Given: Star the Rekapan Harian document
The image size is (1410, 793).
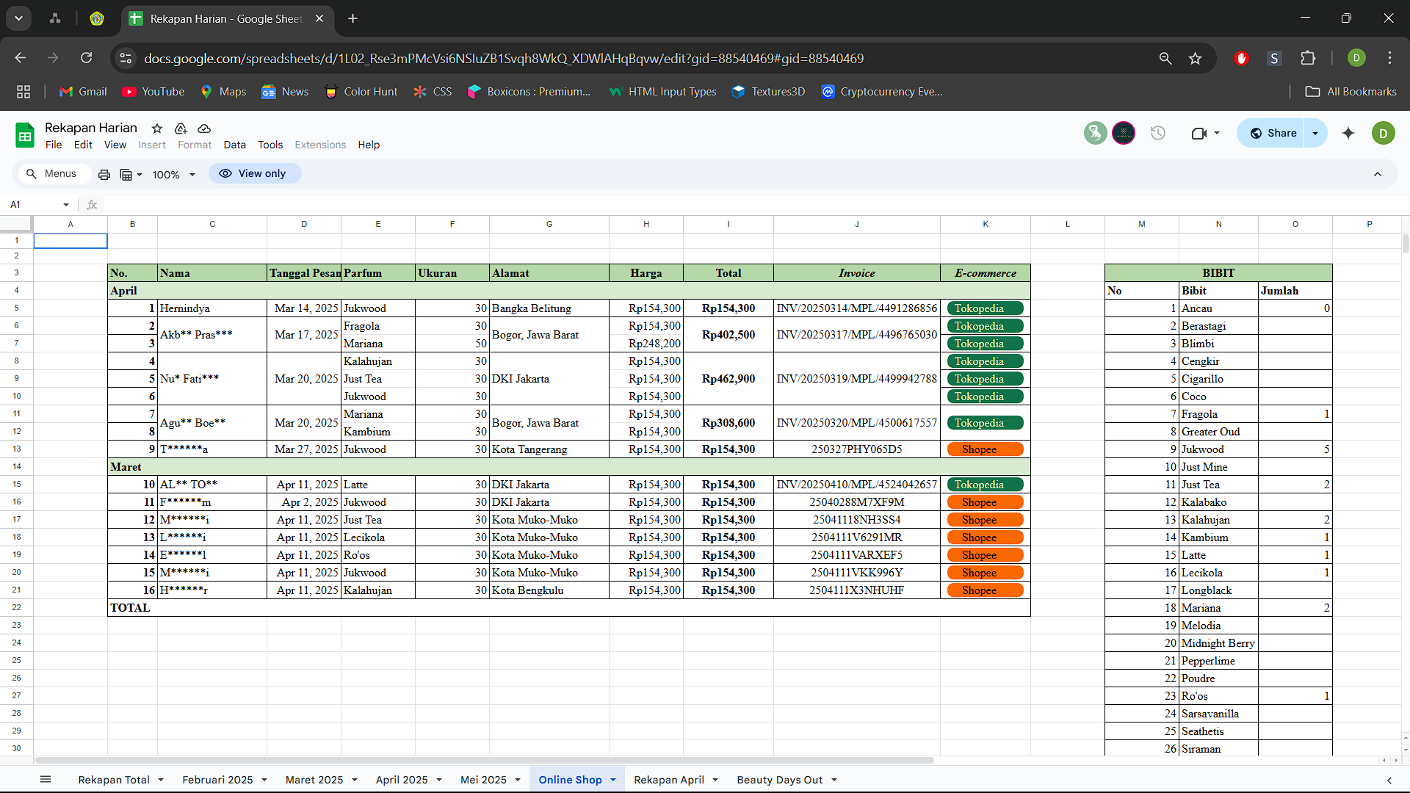Looking at the screenshot, I should pyautogui.click(x=157, y=128).
